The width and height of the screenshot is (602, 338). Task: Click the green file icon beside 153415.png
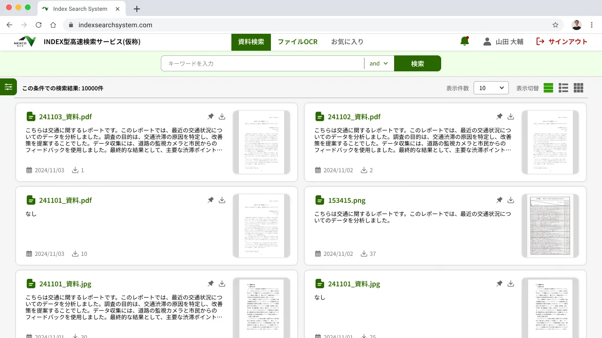[320, 200]
